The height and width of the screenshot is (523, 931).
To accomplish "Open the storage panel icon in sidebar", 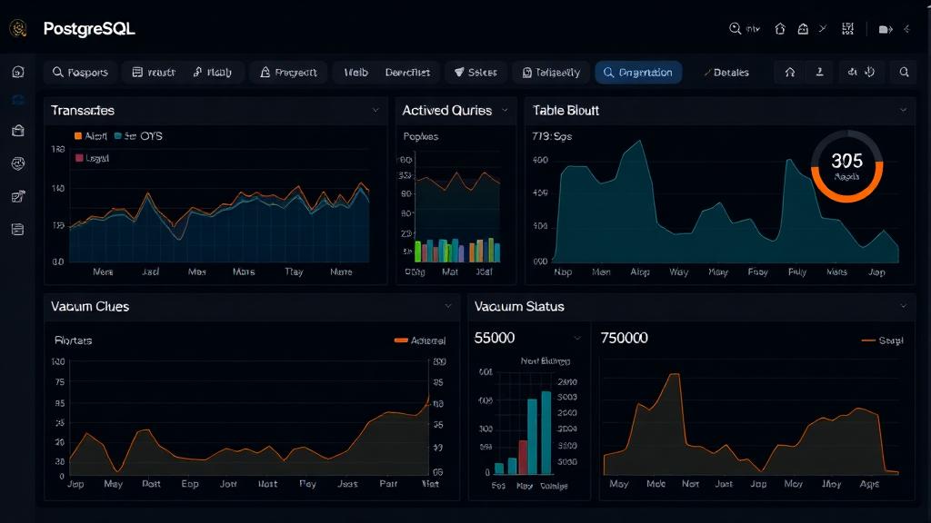I will 16,133.
